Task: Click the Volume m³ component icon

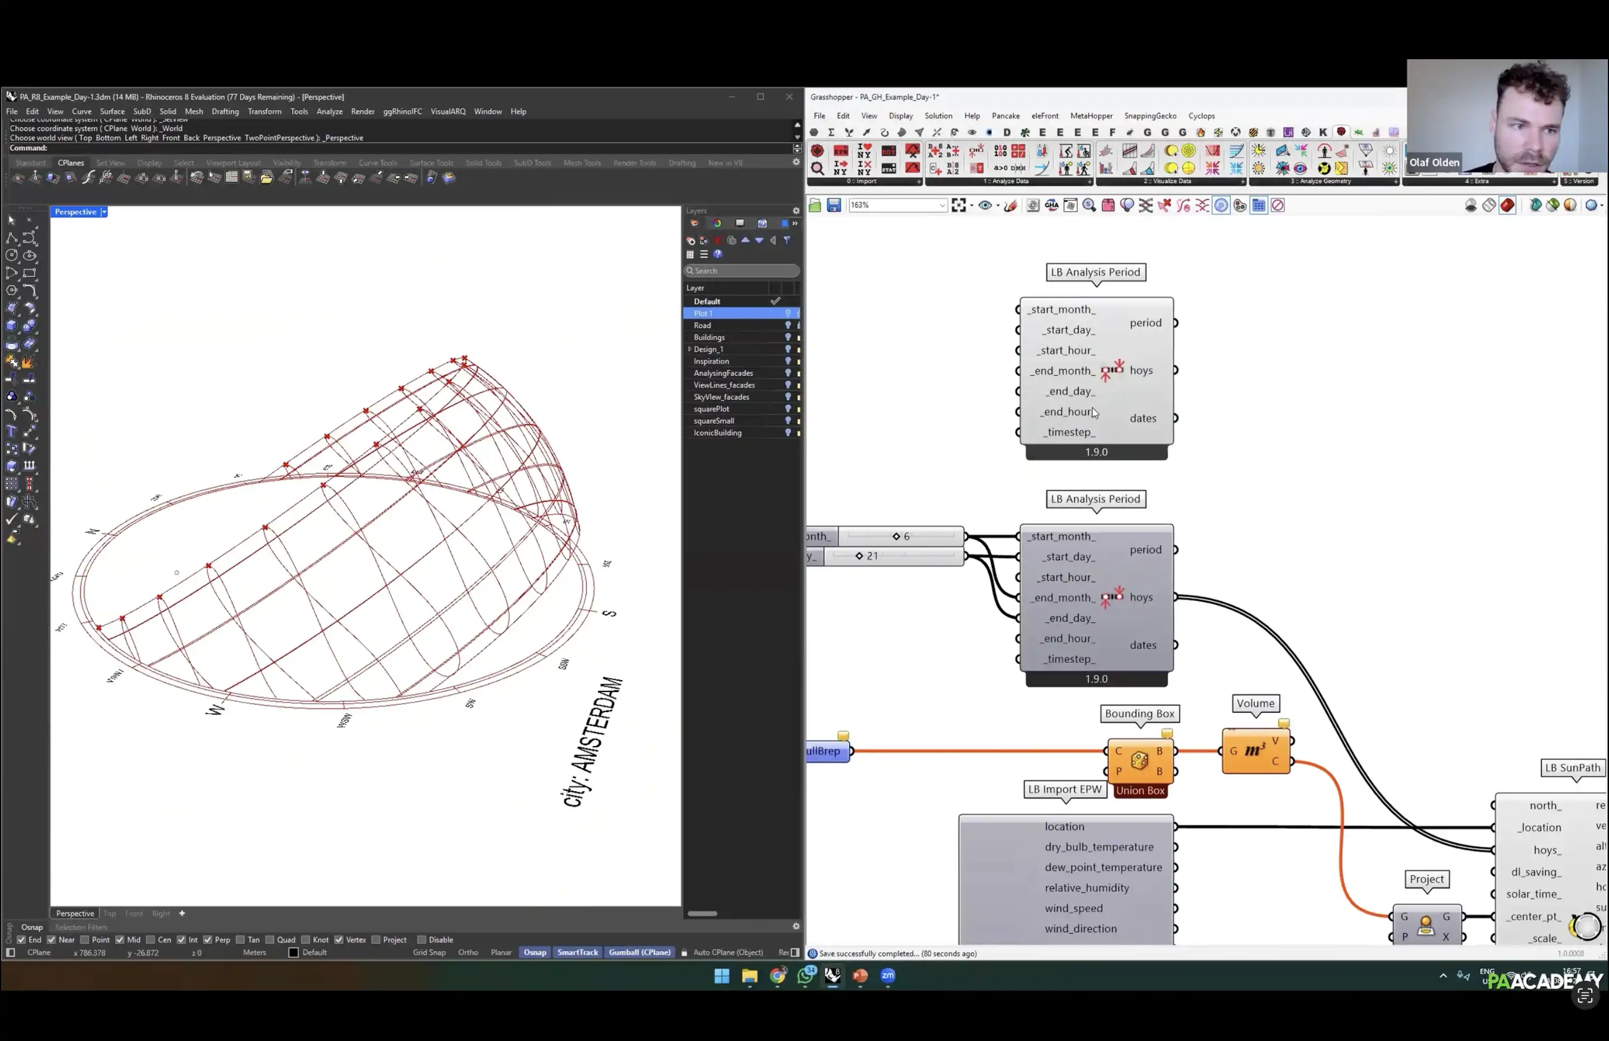Action: click(x=1255, y=751)
